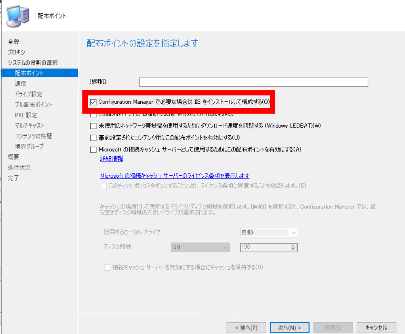Click the 次へ button
Viewport: 405px width, 334px height.
tap(289, 327)
